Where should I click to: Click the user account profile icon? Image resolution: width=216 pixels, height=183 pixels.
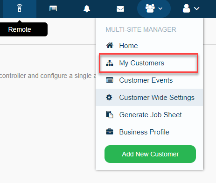click(x=186, y=8)
